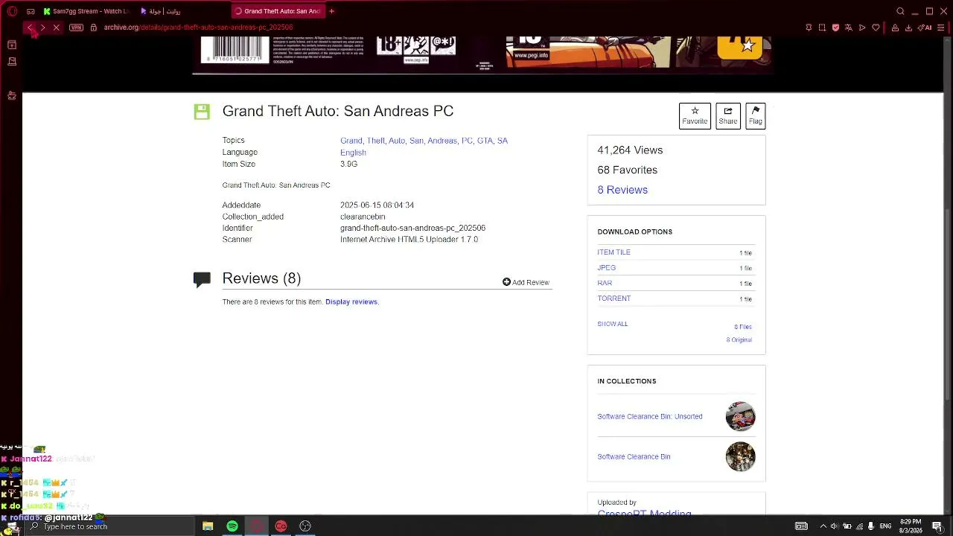Download the ITEM TILE file
The image size is (953, 536).
(x=613, y=252)
